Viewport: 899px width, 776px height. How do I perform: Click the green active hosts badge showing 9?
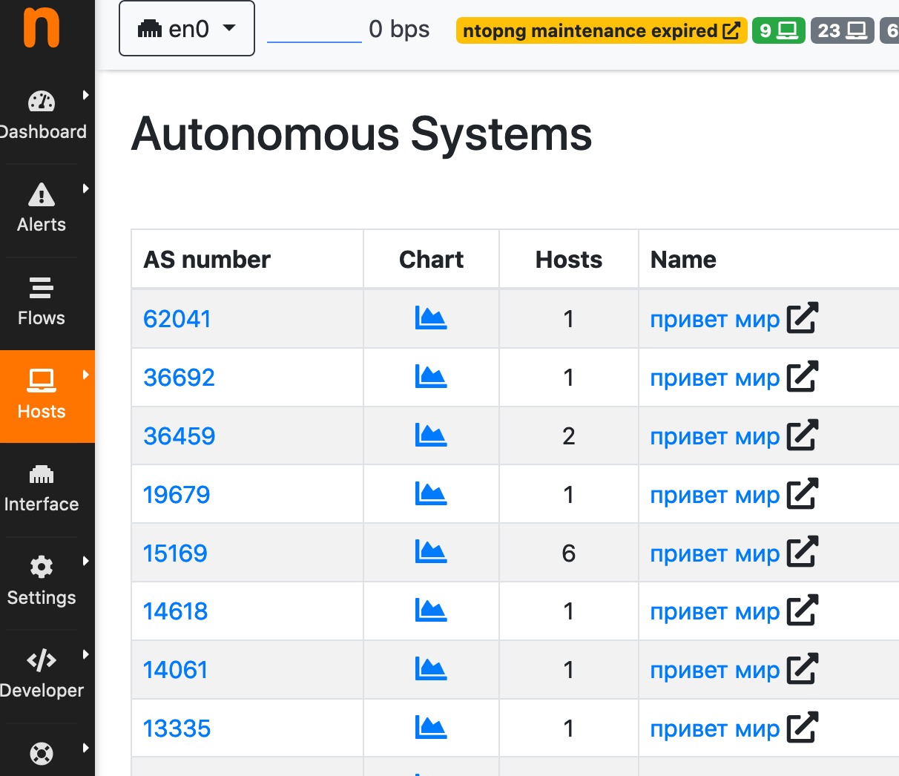tap(778, 30)
